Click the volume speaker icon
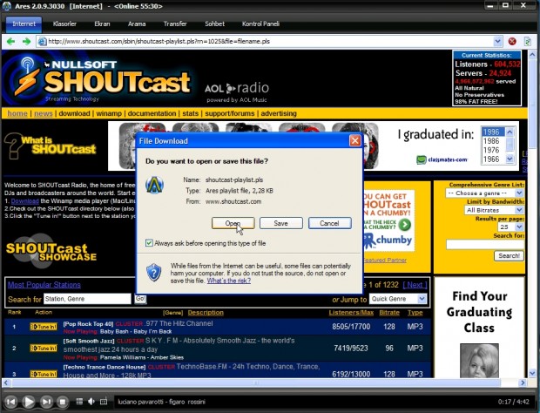 pos(91,402)
